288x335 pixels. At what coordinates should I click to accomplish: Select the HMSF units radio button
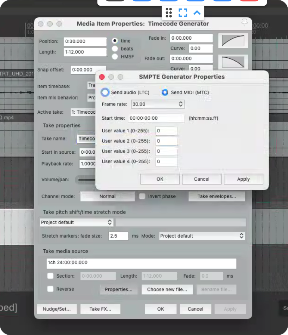115,57
